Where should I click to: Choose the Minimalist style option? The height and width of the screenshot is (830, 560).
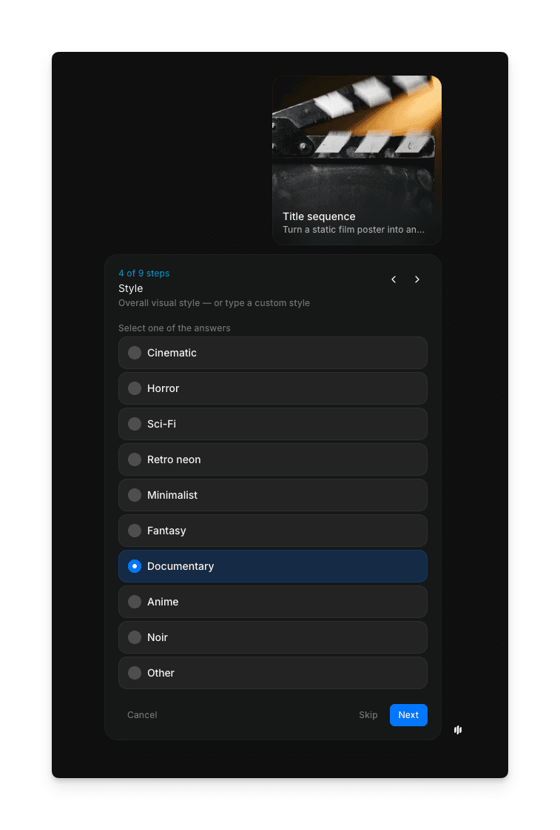click(135, 495)
